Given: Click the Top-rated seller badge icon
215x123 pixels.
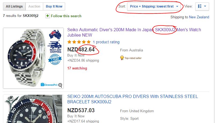Looking at the screenshot, I should point(122,58).
